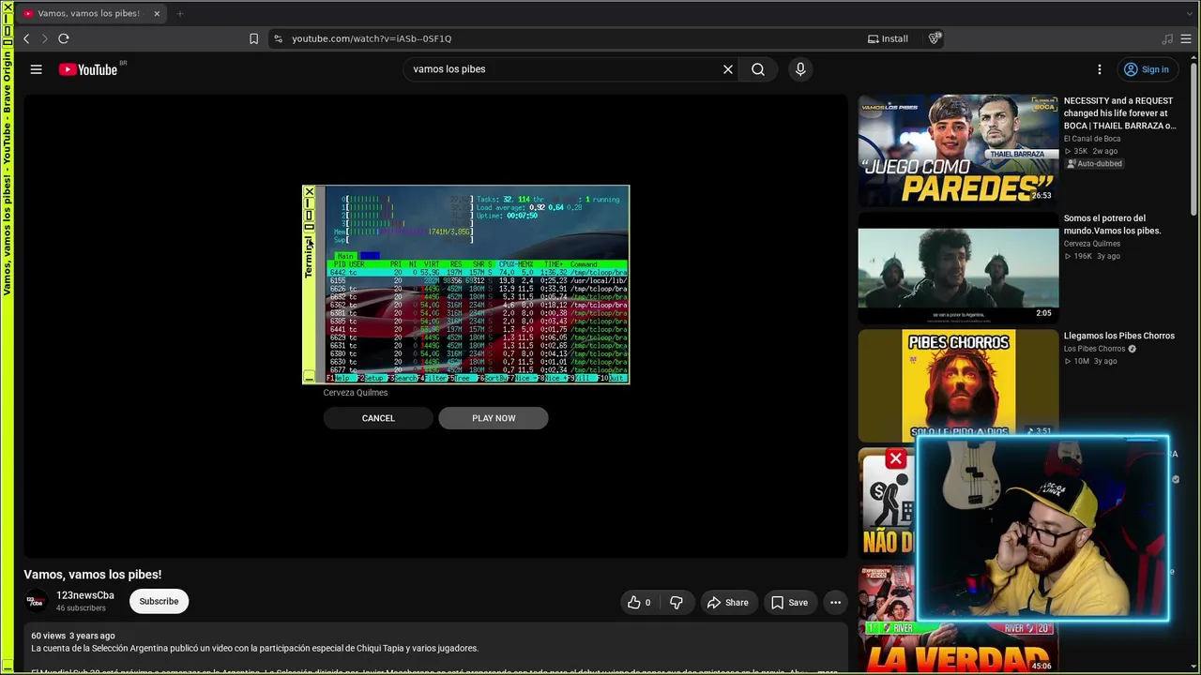The width and height of the screenshot is (1201, 675).
Task: Close the 'Vamos, vamos los pibes!' tab
Action: (x=157, y=13)
